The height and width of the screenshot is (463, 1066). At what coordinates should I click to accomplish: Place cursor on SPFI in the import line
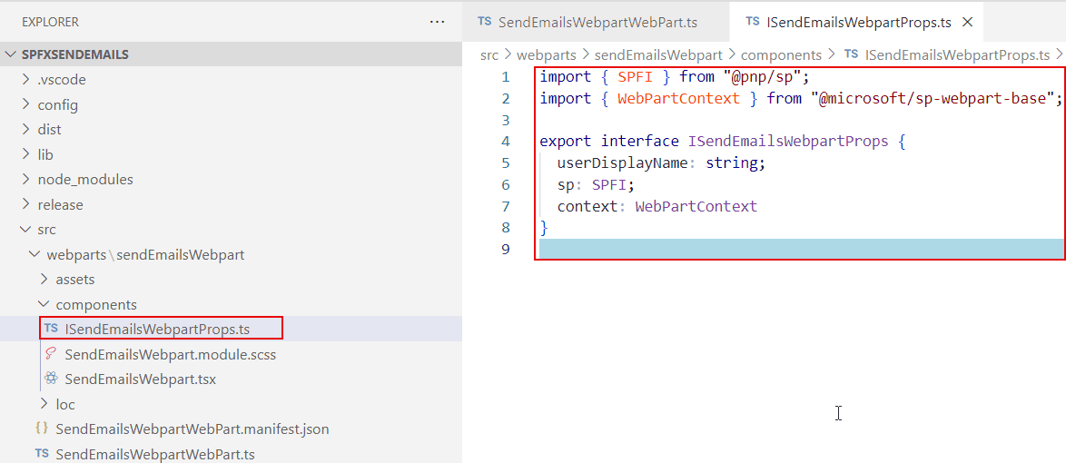635,77
